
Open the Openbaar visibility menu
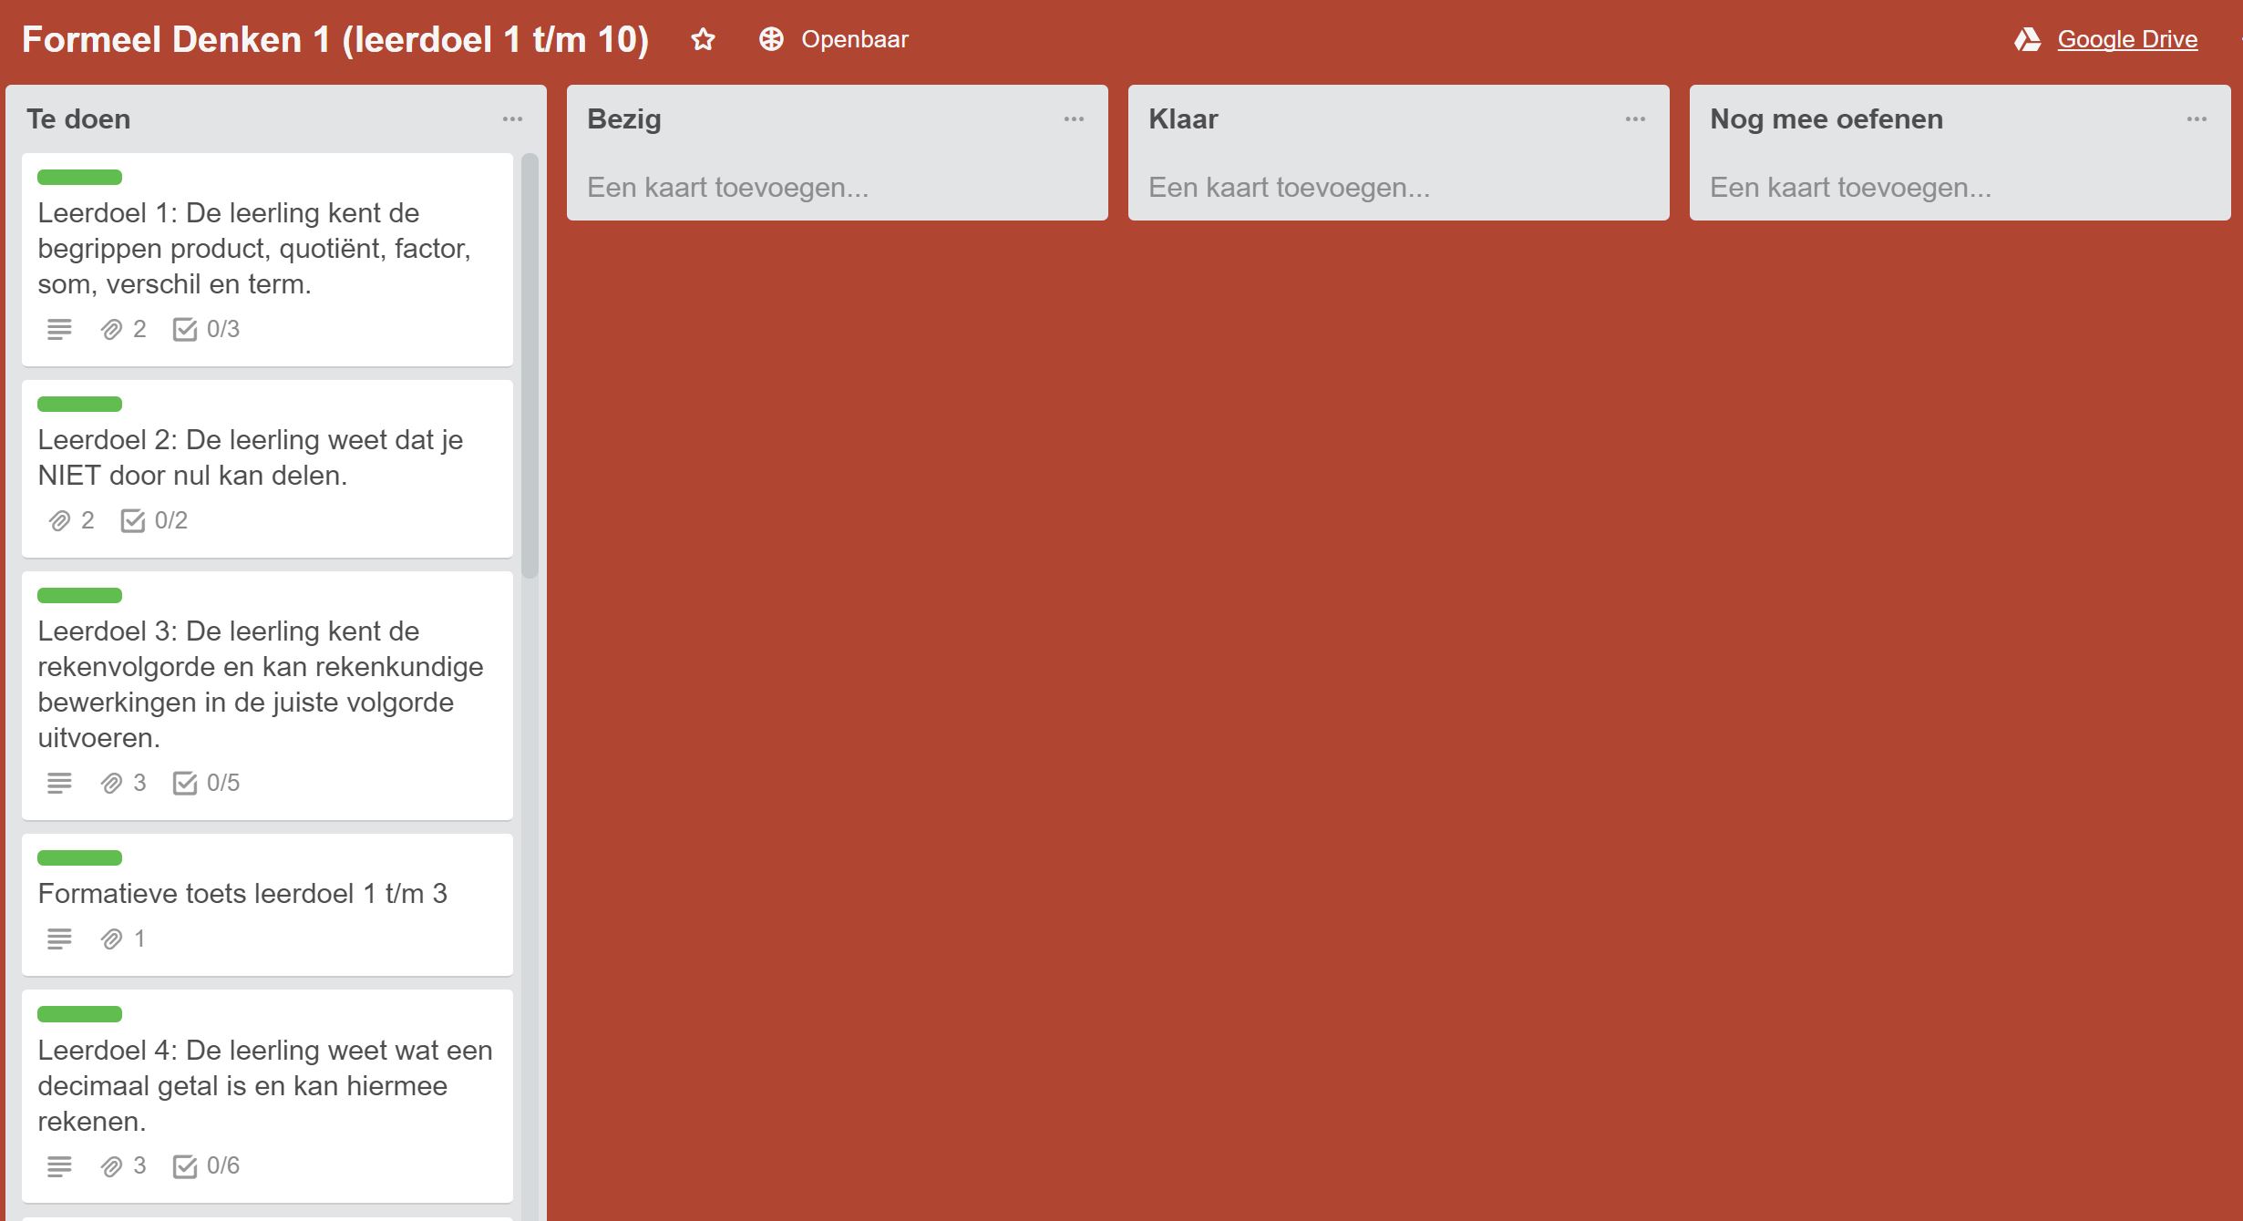point(853,39)
